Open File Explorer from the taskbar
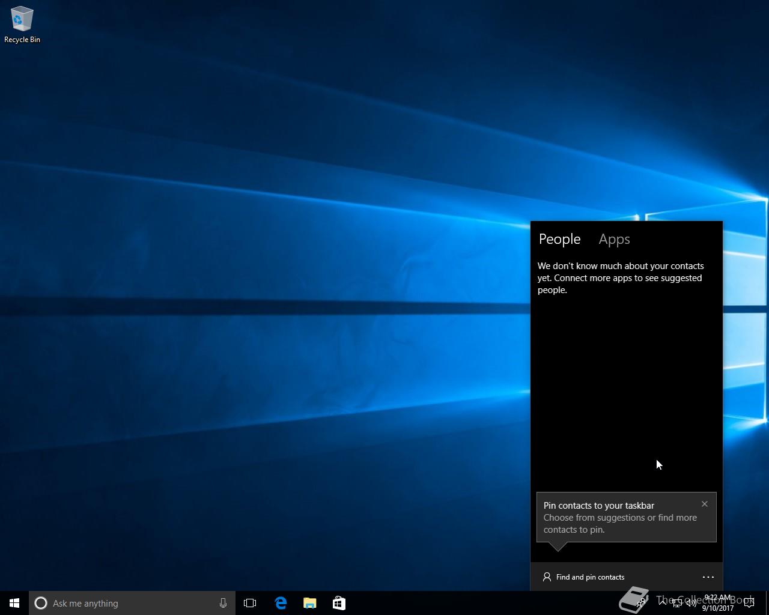Viewport: 769px width, 615px height. pyautogui.click(x=310, y=603)
